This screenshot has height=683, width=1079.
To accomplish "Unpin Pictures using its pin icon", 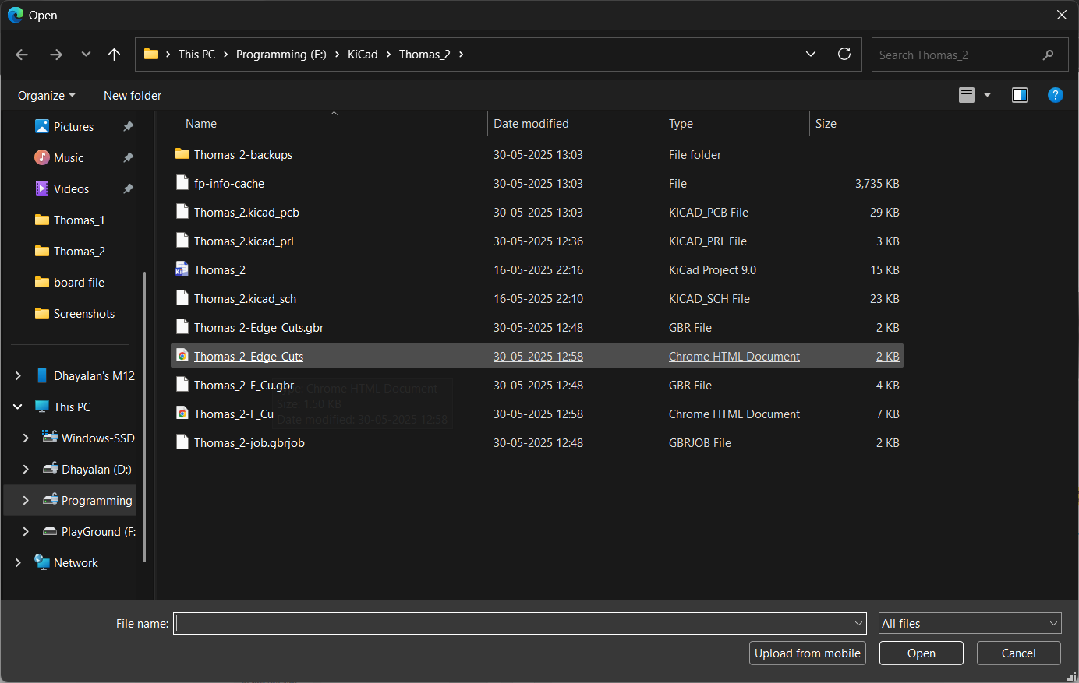I will click(x=128, y=126).
